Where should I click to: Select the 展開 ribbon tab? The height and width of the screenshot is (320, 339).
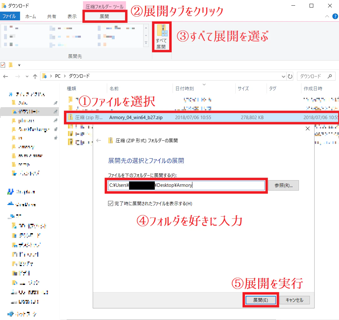pyautogui.click(x=104, y=16)
